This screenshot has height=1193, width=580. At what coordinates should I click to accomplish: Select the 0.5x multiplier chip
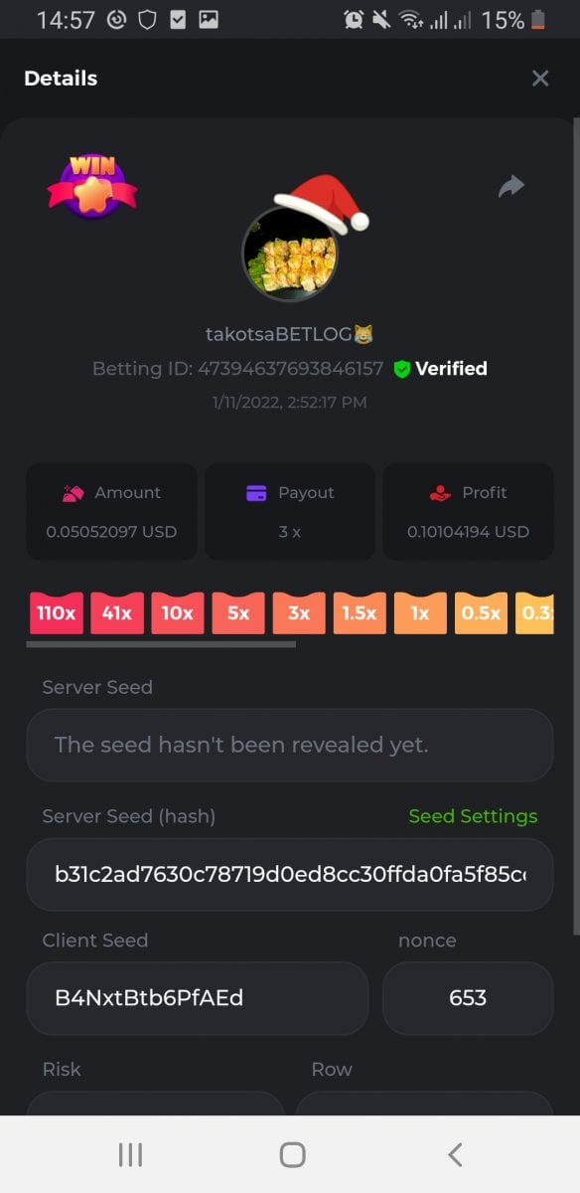tap(481, 613)
